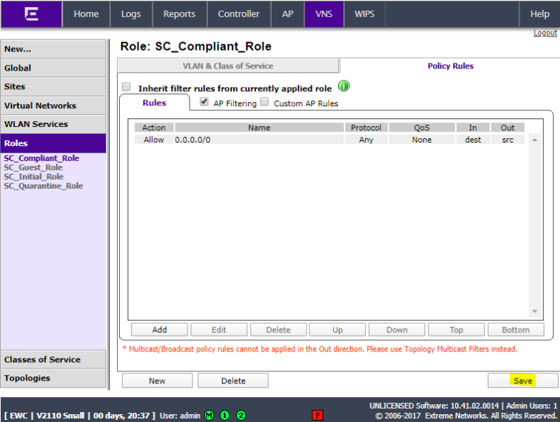Viewport: 560px width, 422px height.
Task: Click the User: admin status text
Action: [x=180, y=416]
